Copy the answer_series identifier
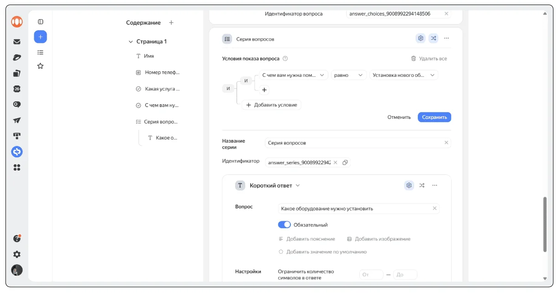Image resolution: width=558 pixels, height=294 pixels. pos(345,162)
